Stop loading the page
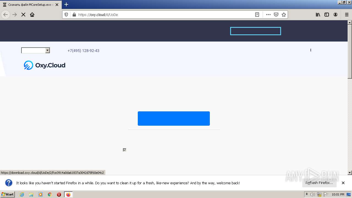The image size is (352, 198). pyautogui.click(x=23, y=15)
